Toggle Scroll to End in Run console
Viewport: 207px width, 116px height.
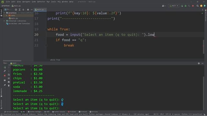point(9,78)
